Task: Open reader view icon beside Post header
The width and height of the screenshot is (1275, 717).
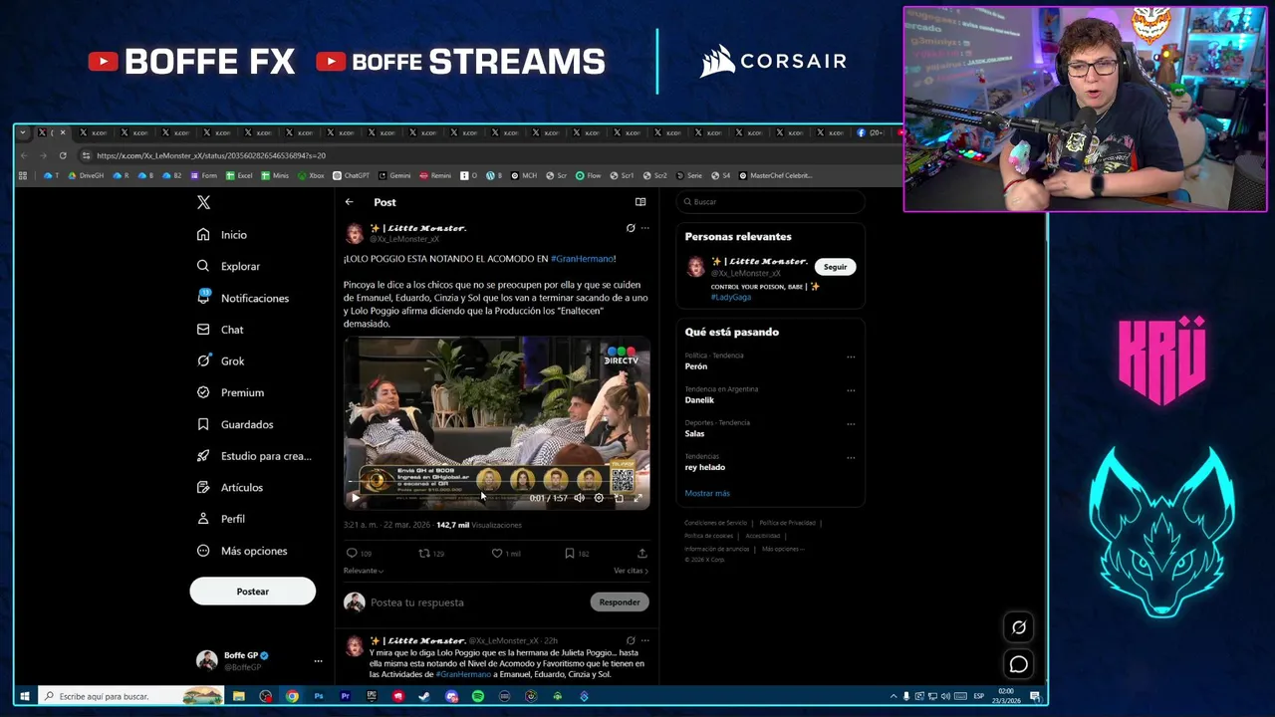Action: 640,202
